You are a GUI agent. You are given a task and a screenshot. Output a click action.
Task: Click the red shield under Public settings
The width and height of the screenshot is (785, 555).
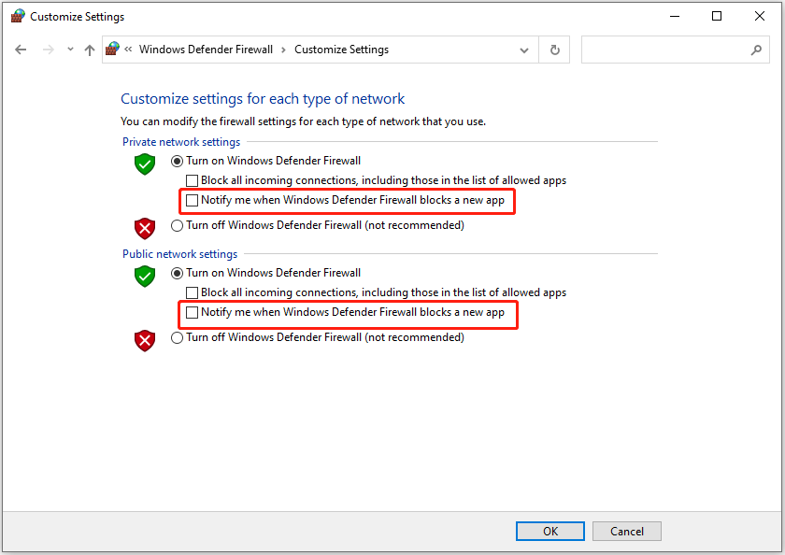[x=145, y=341]
